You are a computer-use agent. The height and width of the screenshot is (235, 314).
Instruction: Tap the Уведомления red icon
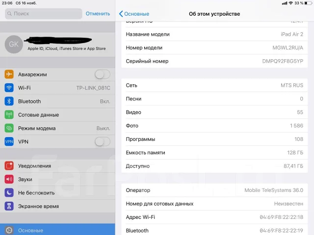(9, 165)
